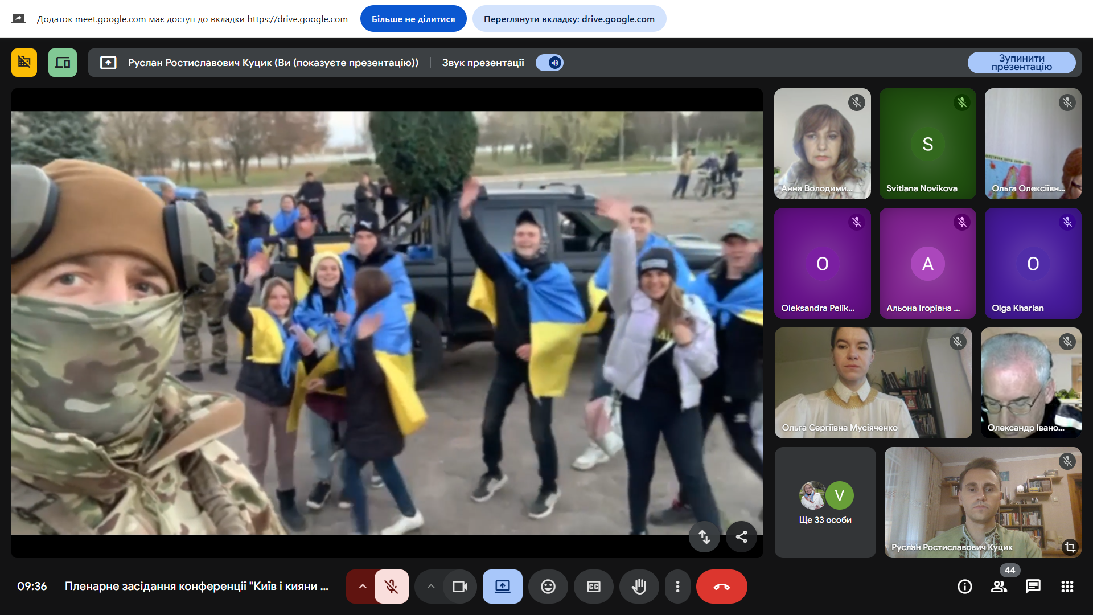Click 'Більше не ділитися' button
Screen dimensions: 1093x615
413,19
